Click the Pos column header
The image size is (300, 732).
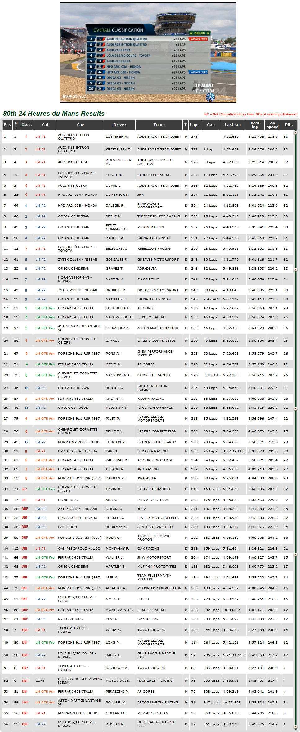coord(7,125)
